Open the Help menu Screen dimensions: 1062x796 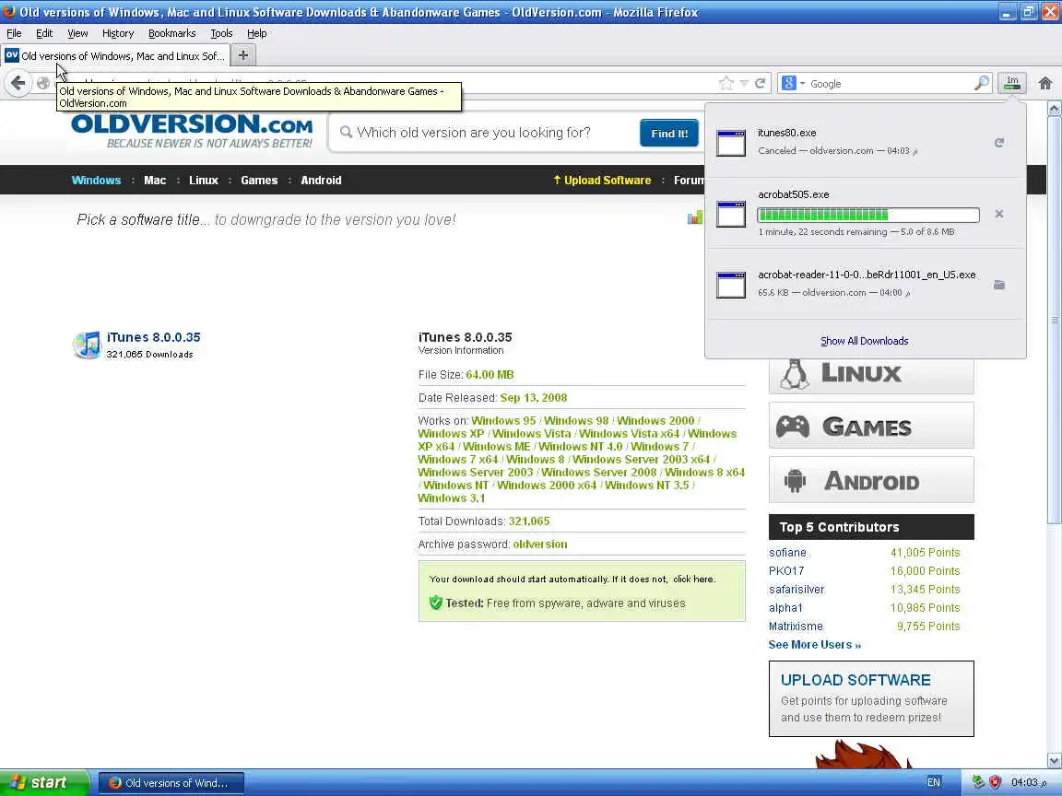[256, 33]
